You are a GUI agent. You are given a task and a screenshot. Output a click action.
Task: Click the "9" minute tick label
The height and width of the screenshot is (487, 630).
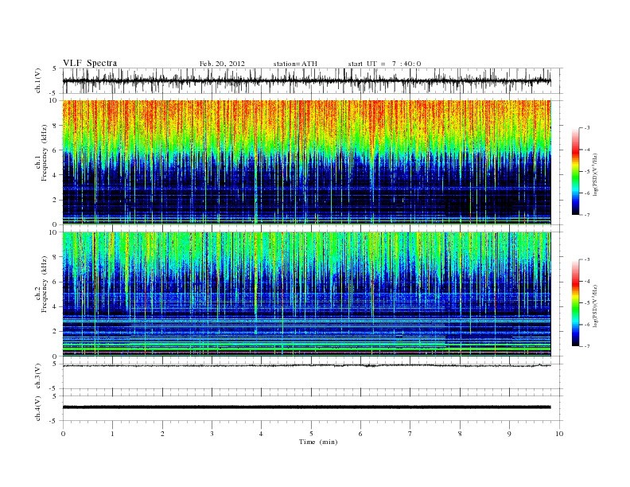tap(509, 434)
